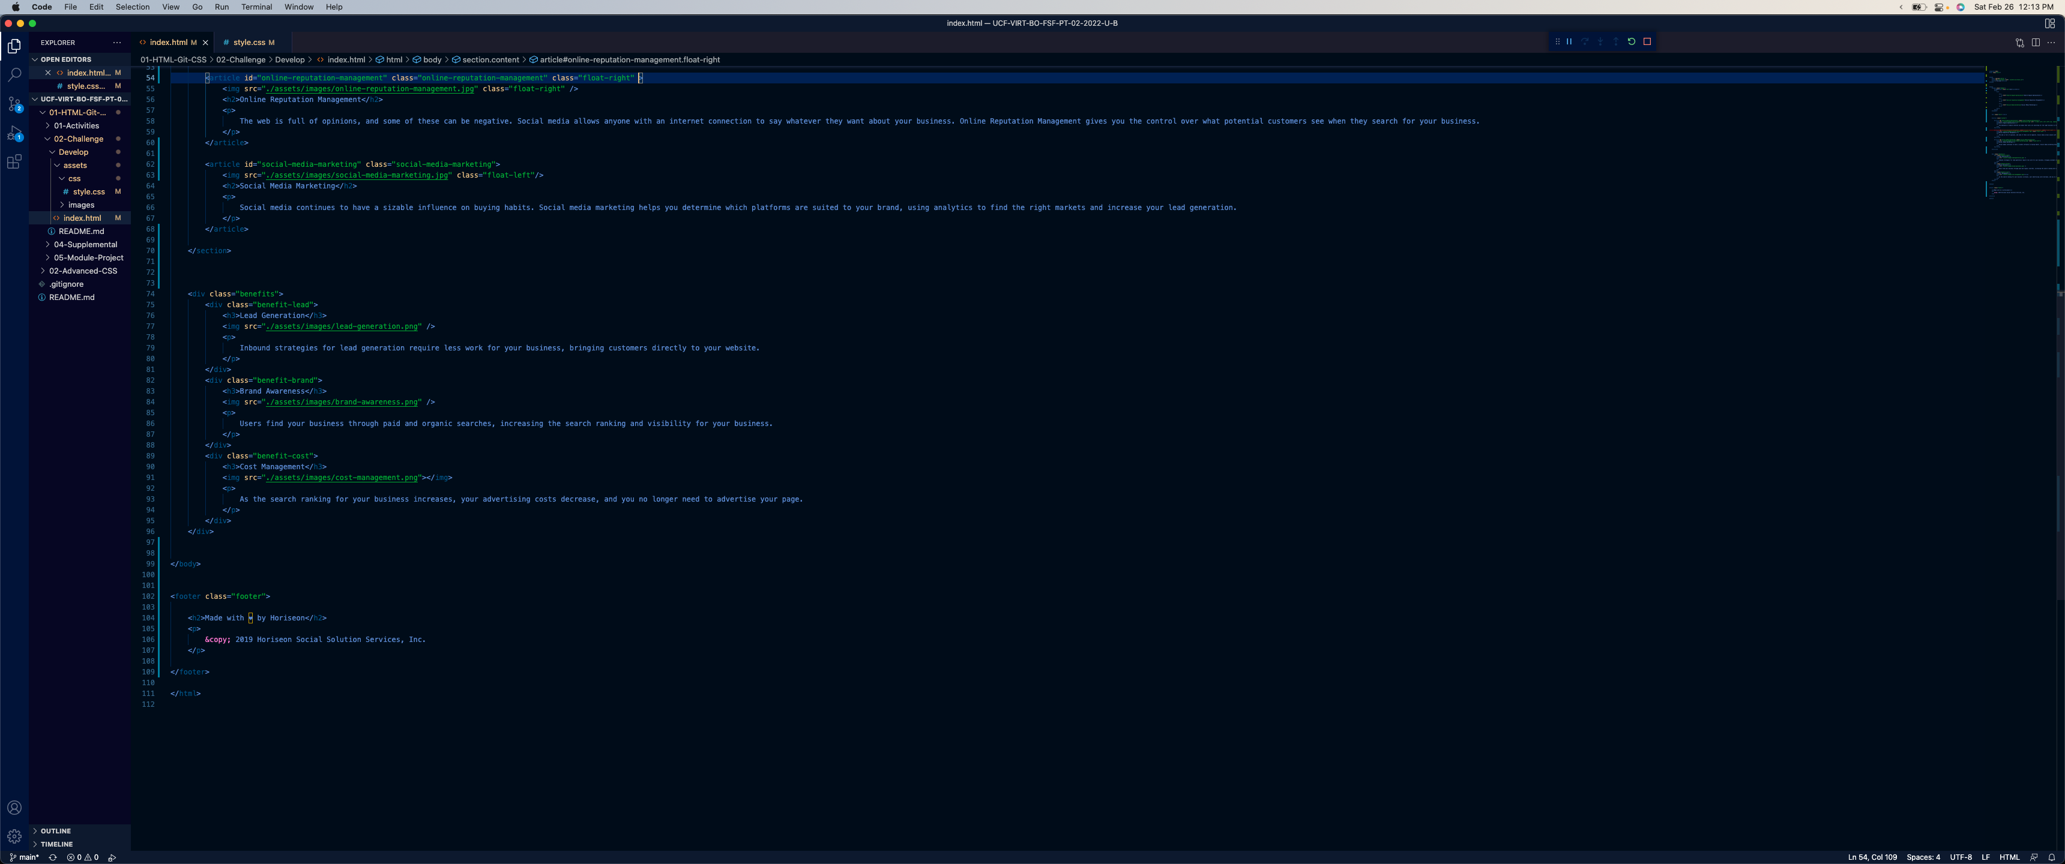Pause the debug session
This screenshot has height=864, width=2065.
pos(1569,41)
